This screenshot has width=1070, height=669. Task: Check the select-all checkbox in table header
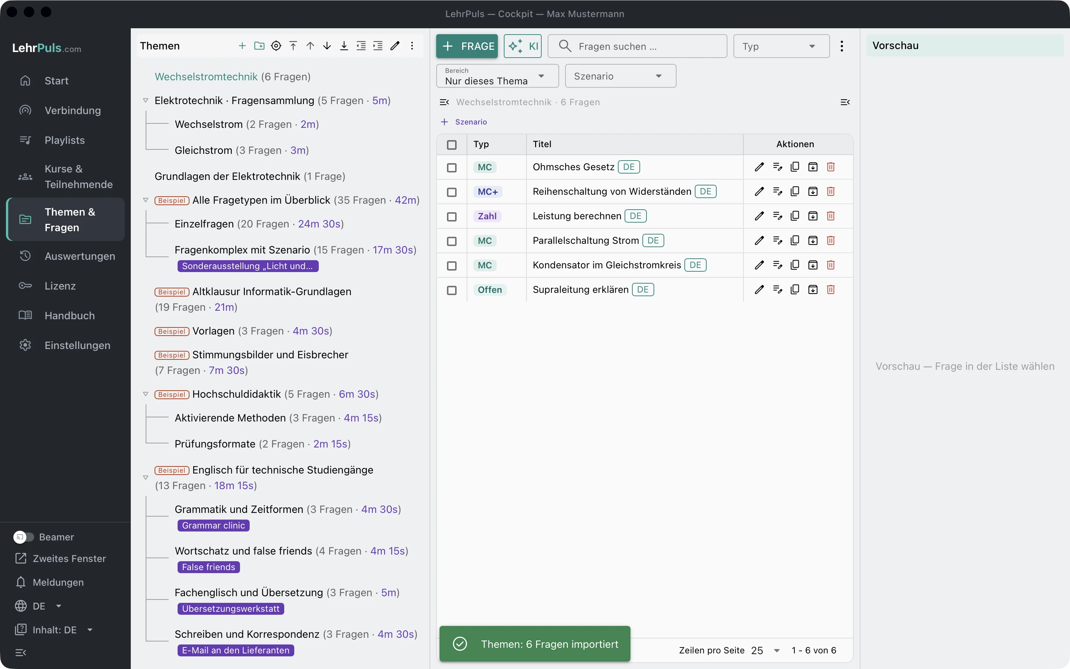point(451,145)
